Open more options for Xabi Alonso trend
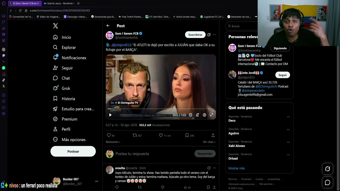Viewport: 340px width, 191px height. click(288, 142)
